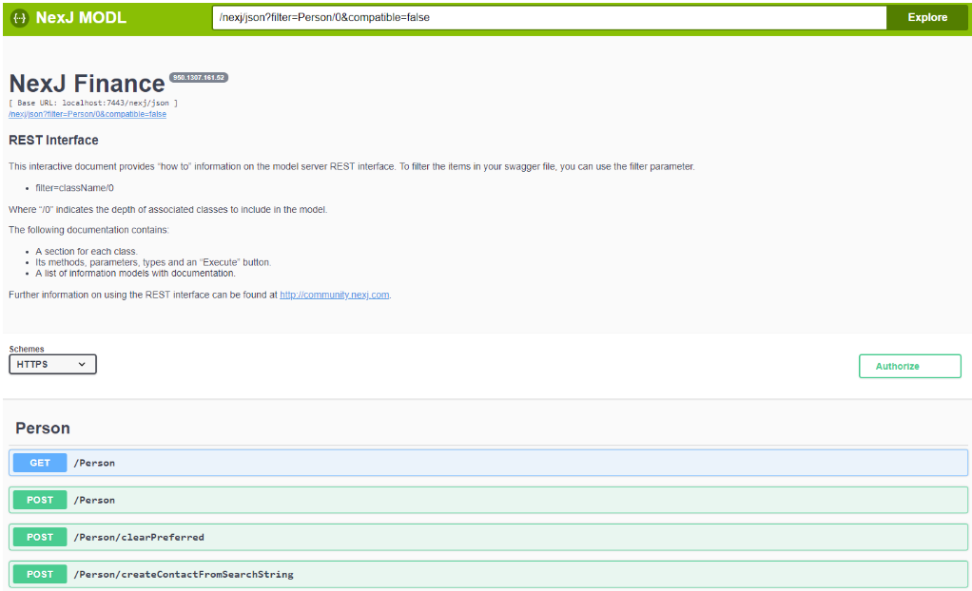The image size is (972, 591).
Task: Expand the GET /Person operation path
Action: pyautogui.click(x=94, y=463)
